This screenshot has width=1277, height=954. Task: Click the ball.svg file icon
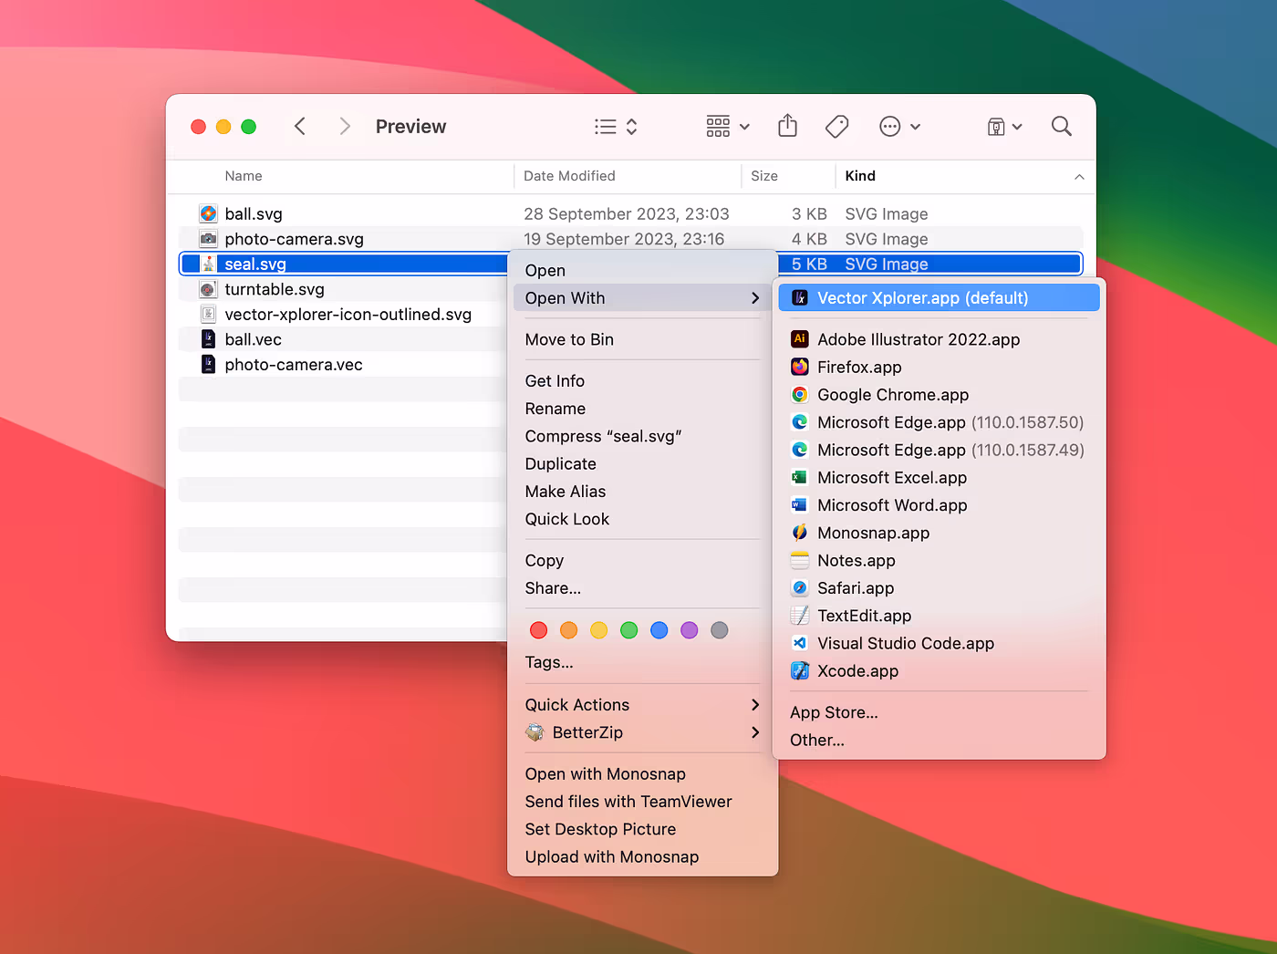(x=208, y=213)
